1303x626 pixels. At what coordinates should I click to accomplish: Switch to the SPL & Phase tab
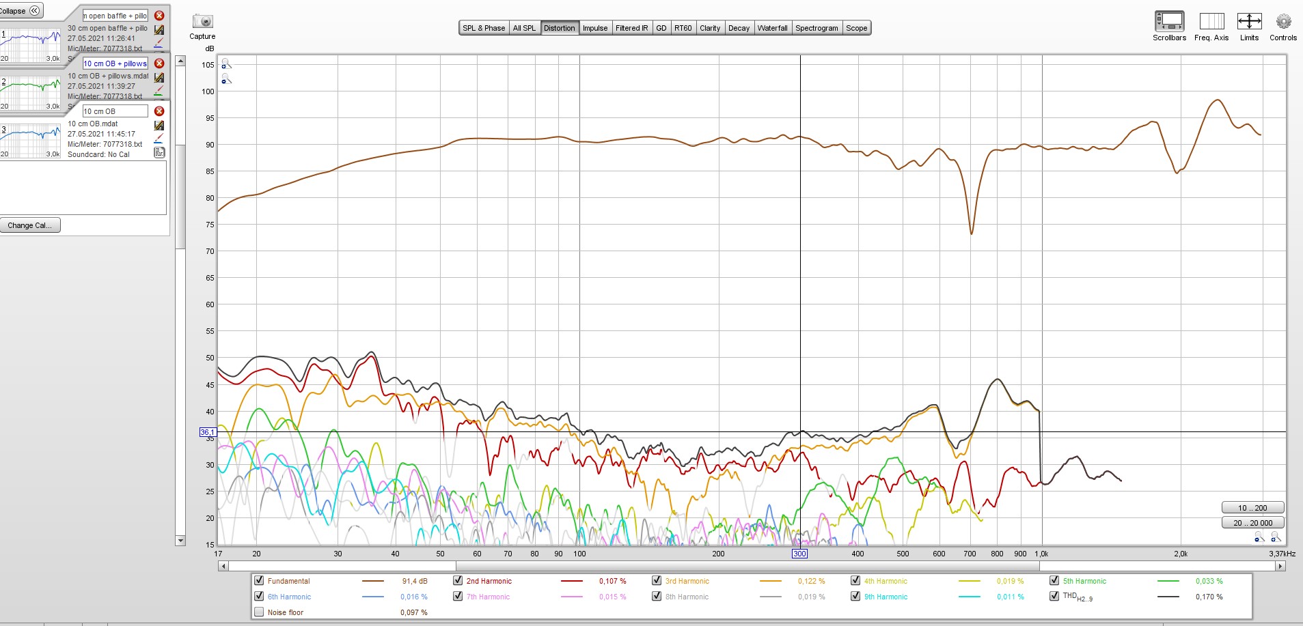484,28
